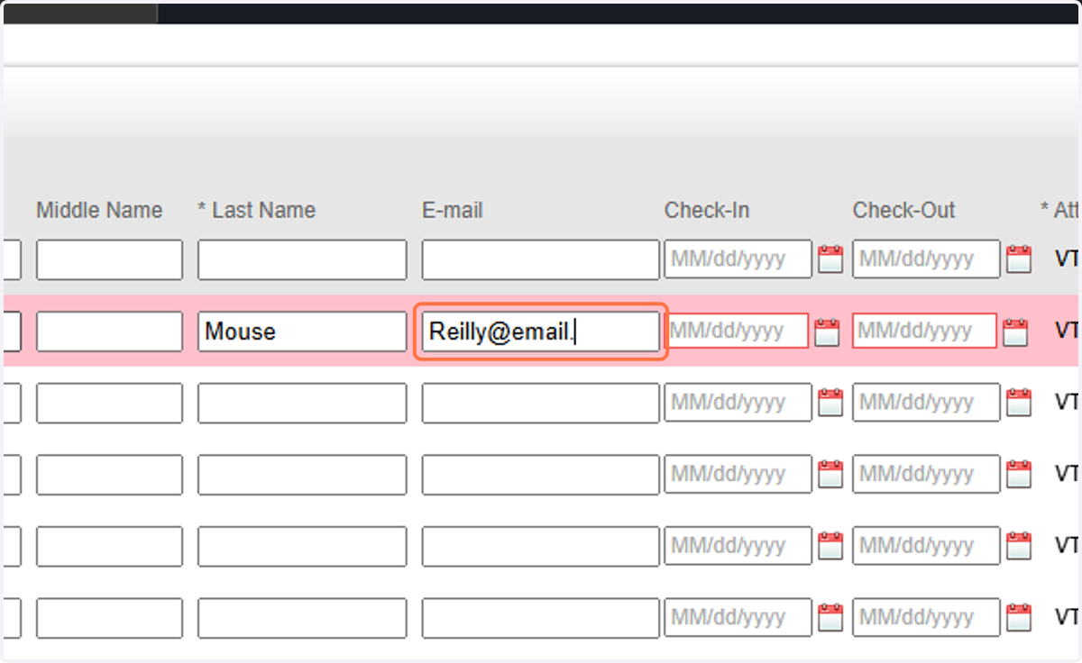The width and height of the screenshot is (1082, 663).
Task: Focus E-mail field in sixth row
Action: pyautogui.click(x=541, y=618)
